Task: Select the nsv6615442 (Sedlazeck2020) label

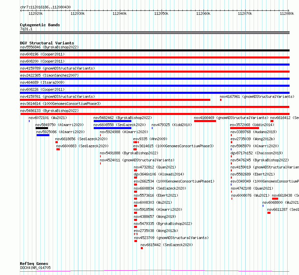Action: pos(167,245)
